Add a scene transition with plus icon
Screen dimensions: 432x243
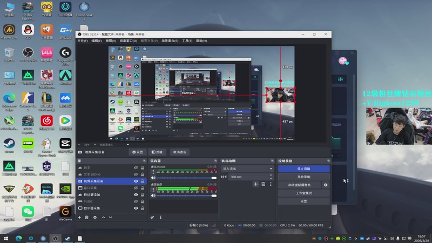pos(256,184)
